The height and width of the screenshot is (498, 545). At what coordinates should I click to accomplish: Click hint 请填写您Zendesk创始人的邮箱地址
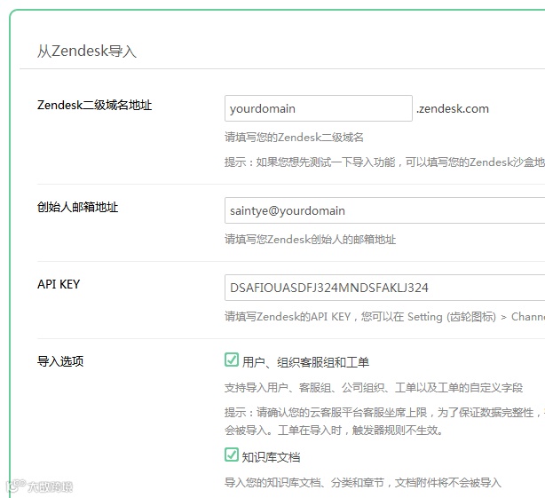point(310,240)
